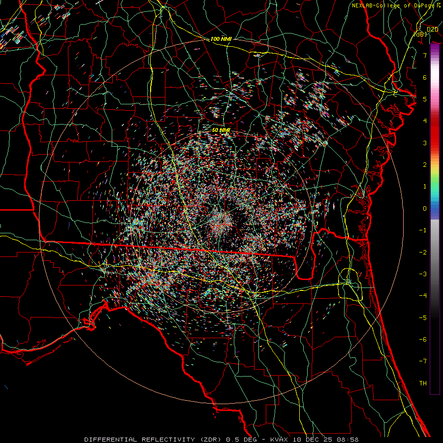The image size is (443, 443).
Task: Click the -4 value on the scale
Action: coord(423,296)
